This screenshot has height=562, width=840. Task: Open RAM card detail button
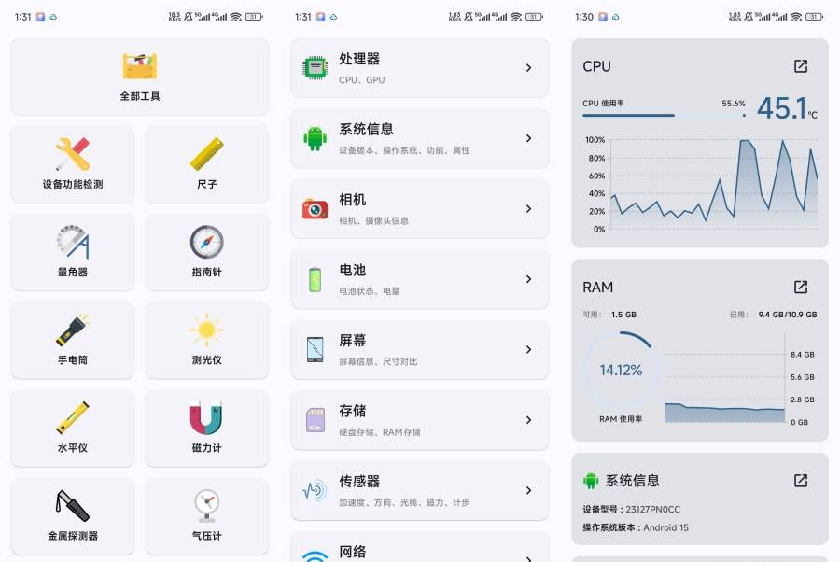click(800, 287)
